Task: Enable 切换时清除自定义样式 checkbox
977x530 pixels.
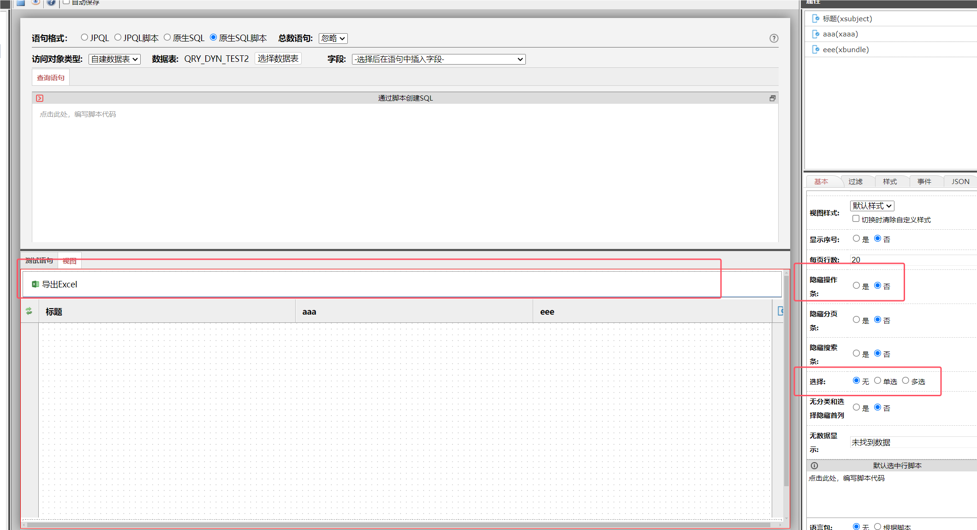Action: [856, 219]
